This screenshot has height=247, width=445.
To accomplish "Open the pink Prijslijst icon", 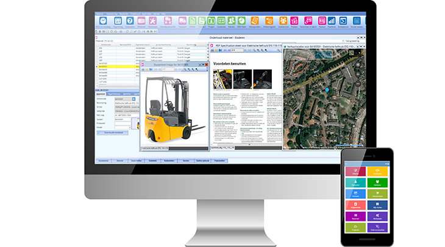I will click(x=294, y=21).
